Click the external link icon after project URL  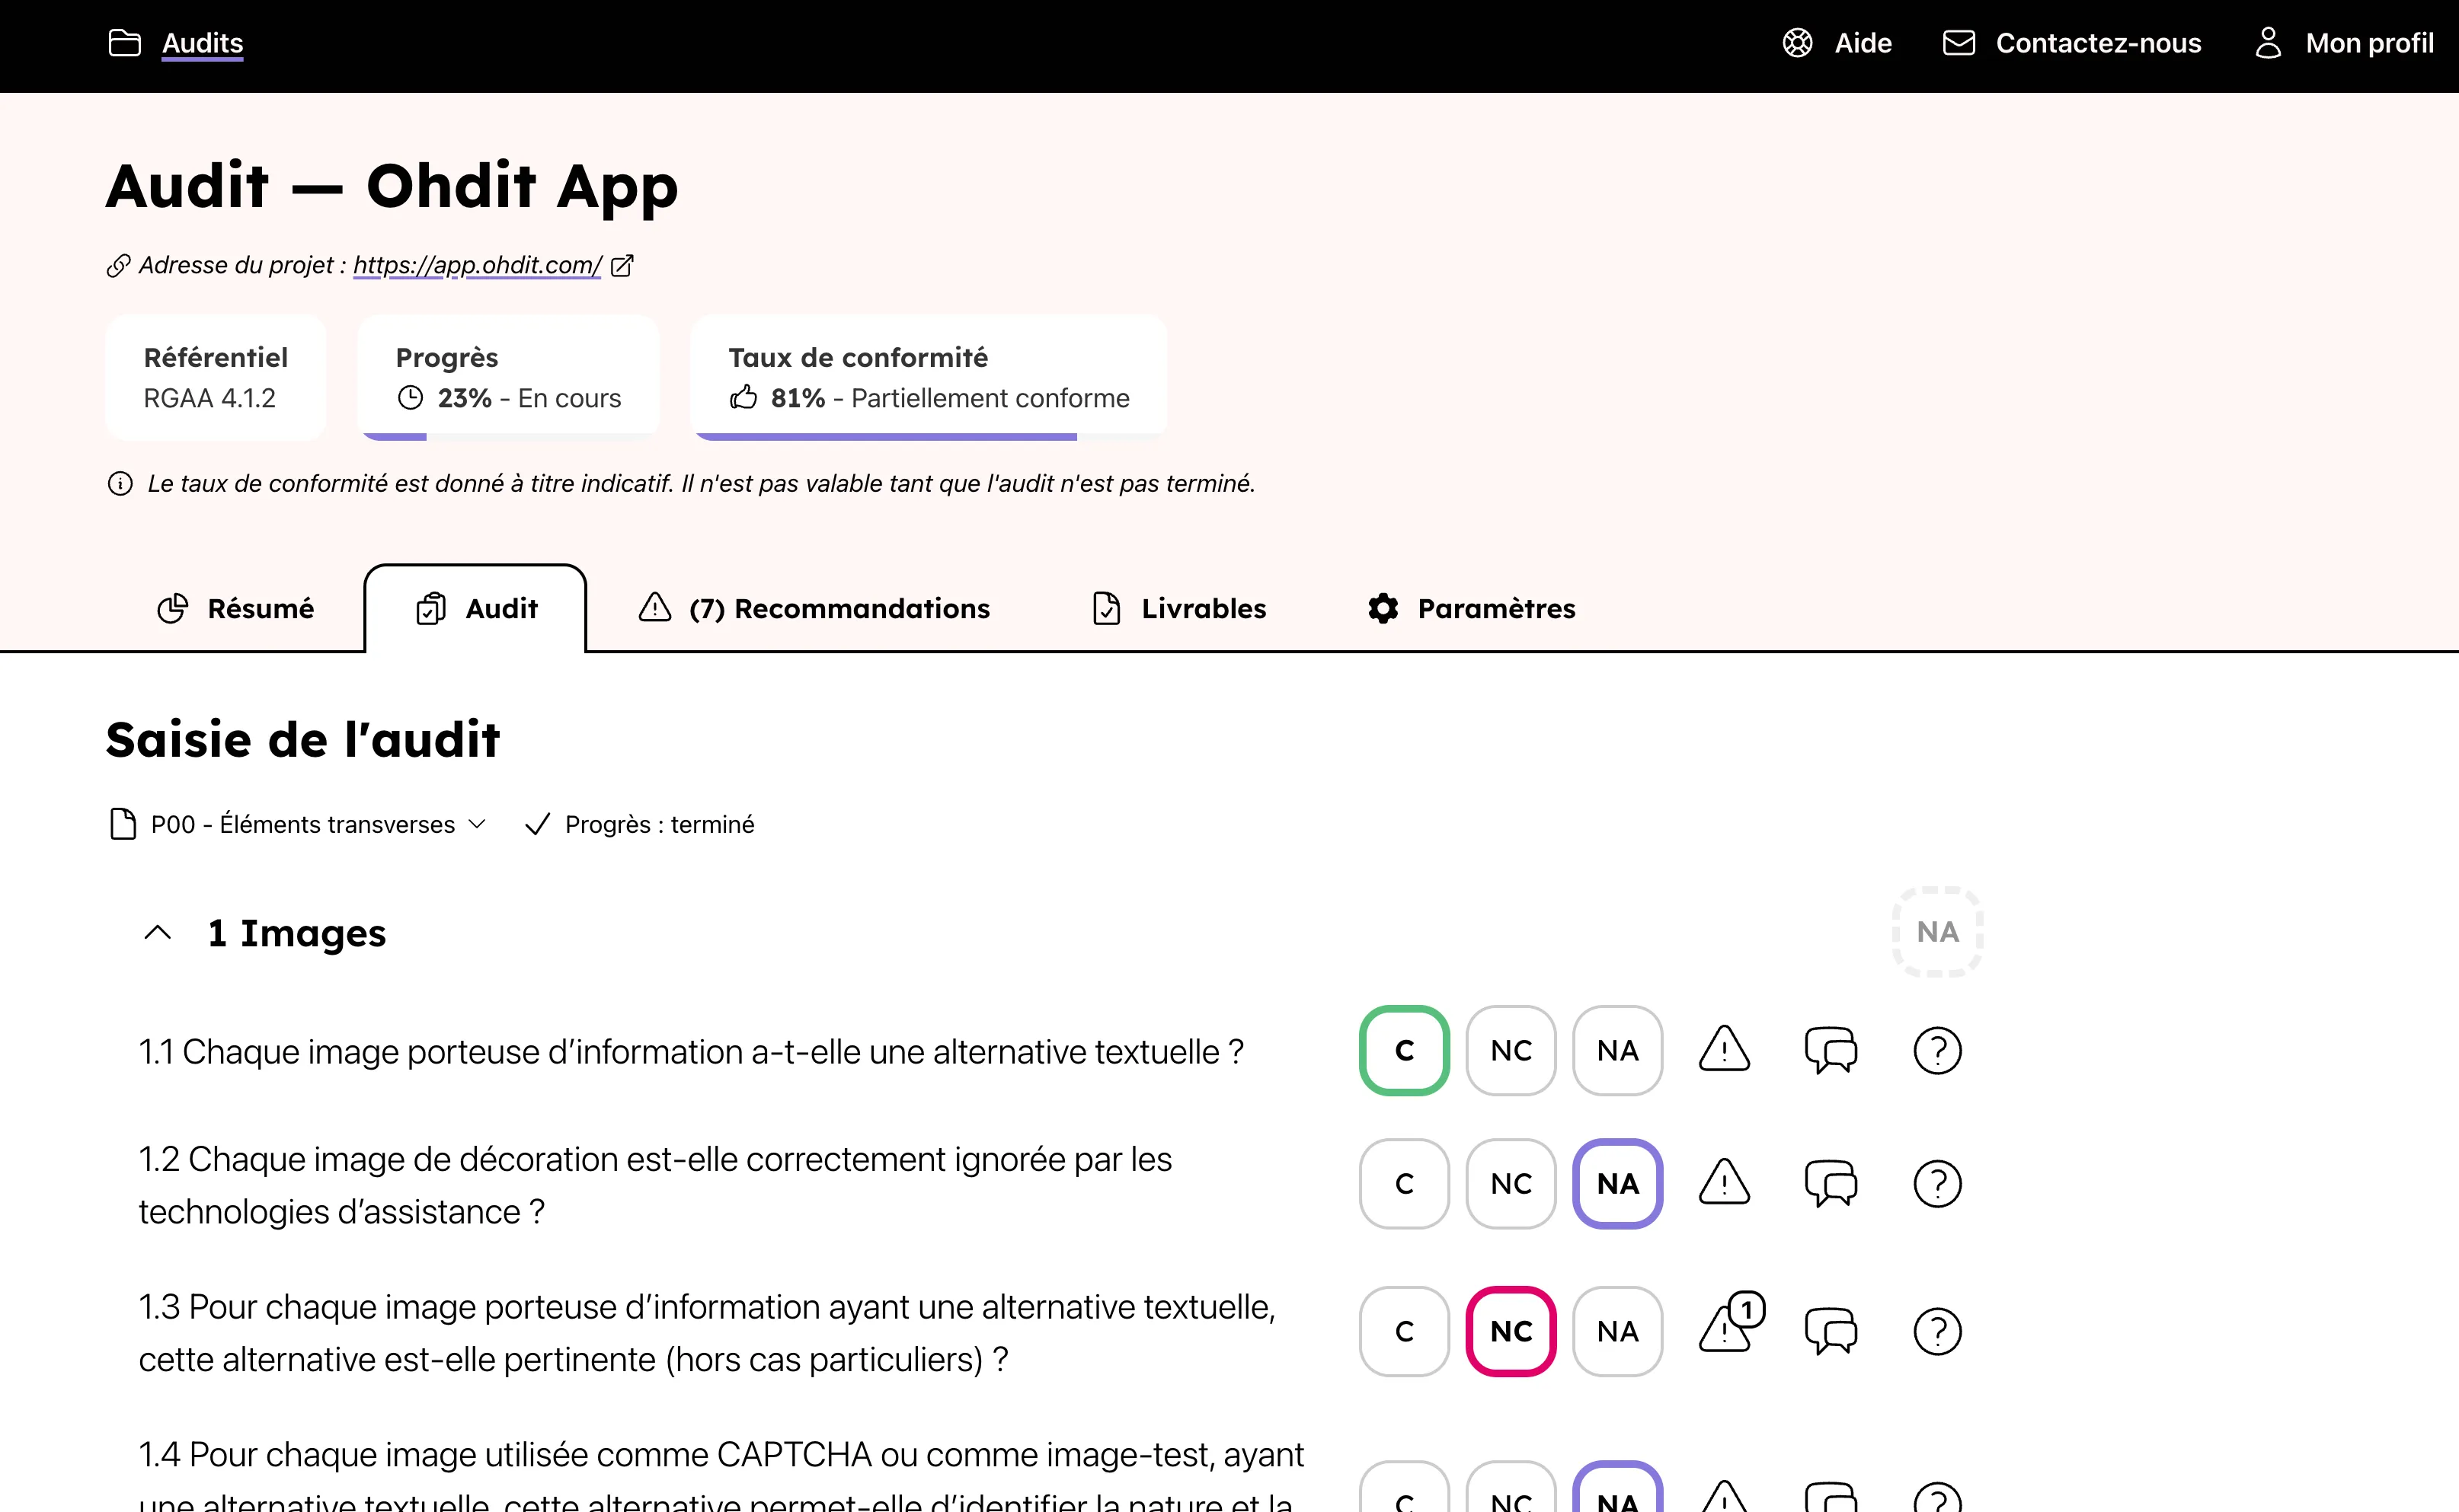[622, 265]
